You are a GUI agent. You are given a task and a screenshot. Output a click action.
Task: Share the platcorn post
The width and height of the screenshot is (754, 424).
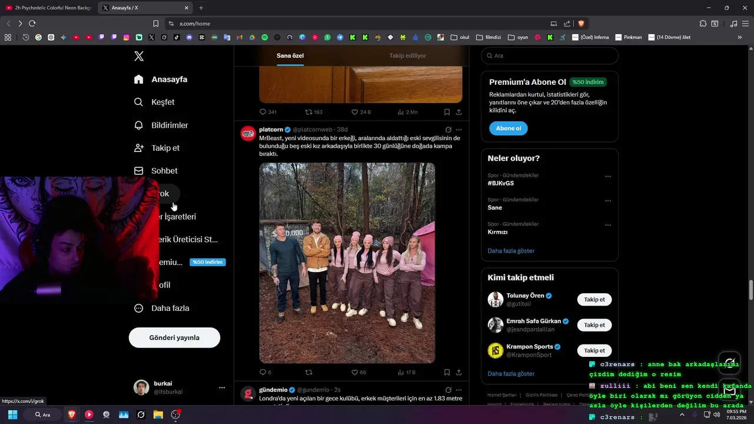tap(459, 372)
